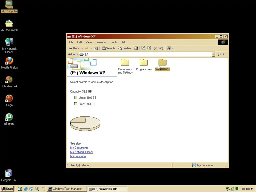Go up one folder level
This screenshot has width=256, height=192.
pos(96,48)
